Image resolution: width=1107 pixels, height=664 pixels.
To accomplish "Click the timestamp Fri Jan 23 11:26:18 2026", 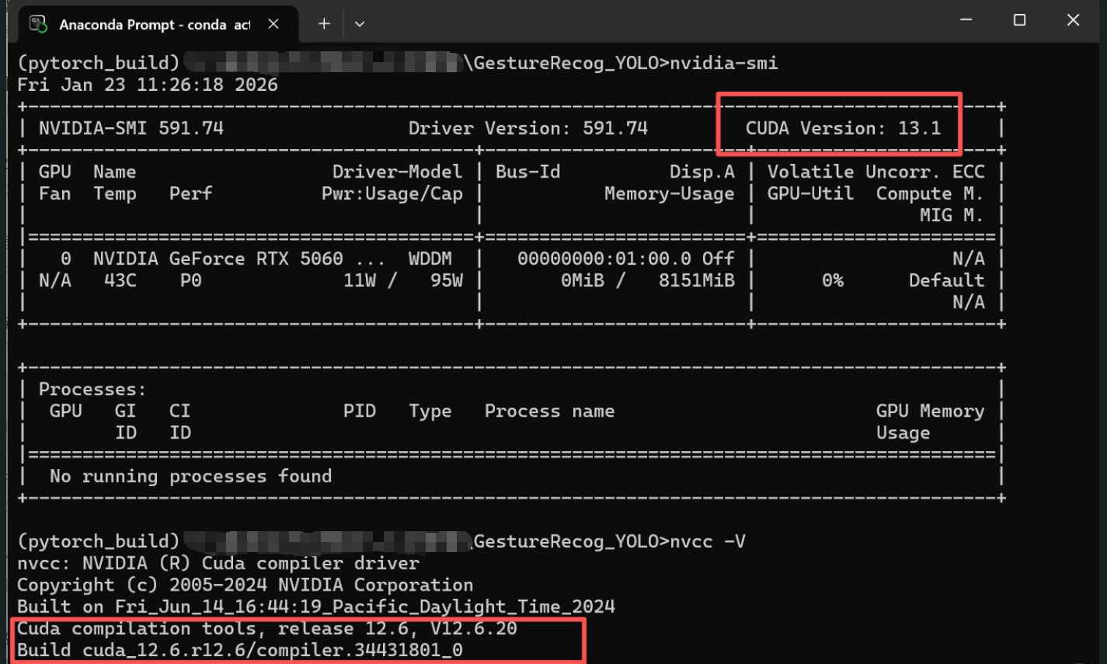I will coord(148,85).
